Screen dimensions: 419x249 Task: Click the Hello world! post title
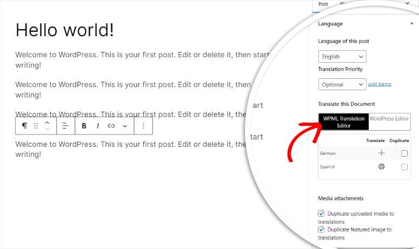(x=65, y=30)
